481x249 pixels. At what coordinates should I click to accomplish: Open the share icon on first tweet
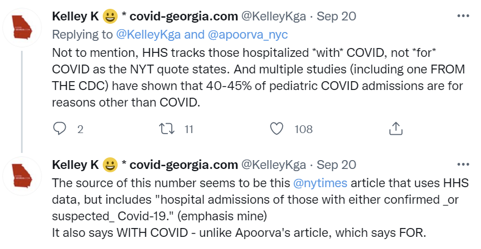(396, 129)
